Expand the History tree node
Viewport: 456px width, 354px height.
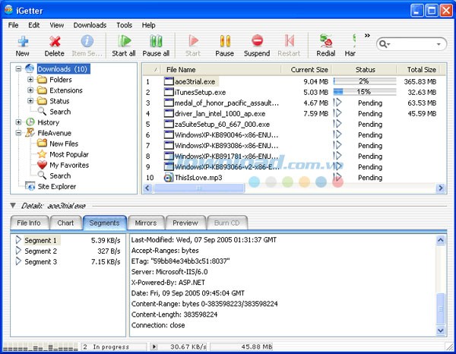coord(19,122)
